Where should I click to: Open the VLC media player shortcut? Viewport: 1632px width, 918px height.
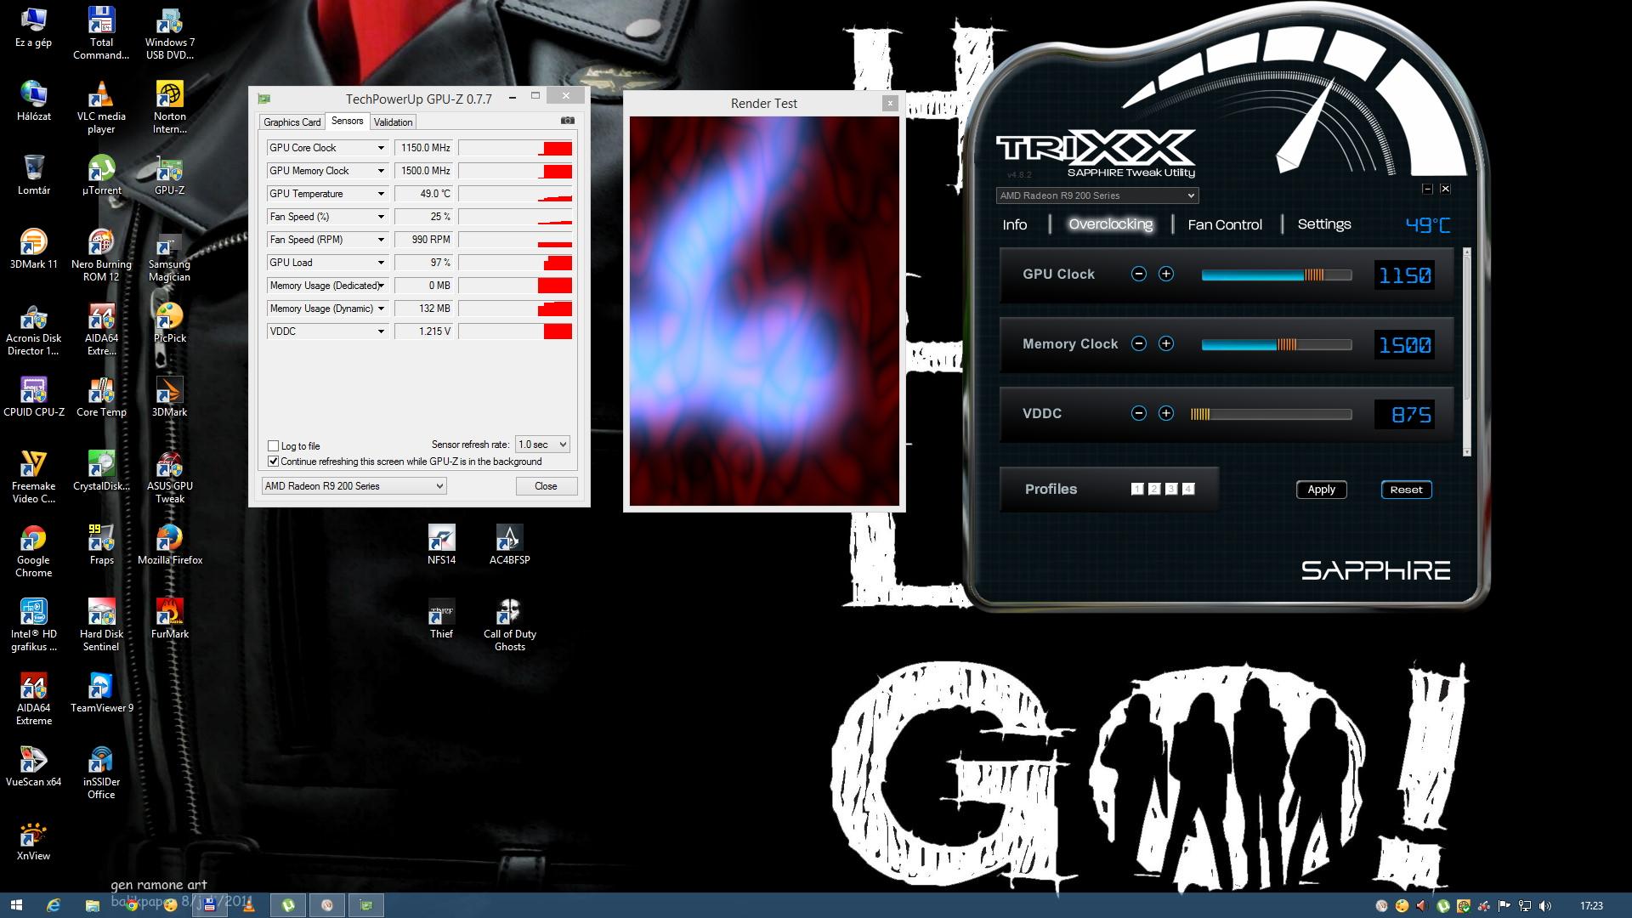[101, 107]
